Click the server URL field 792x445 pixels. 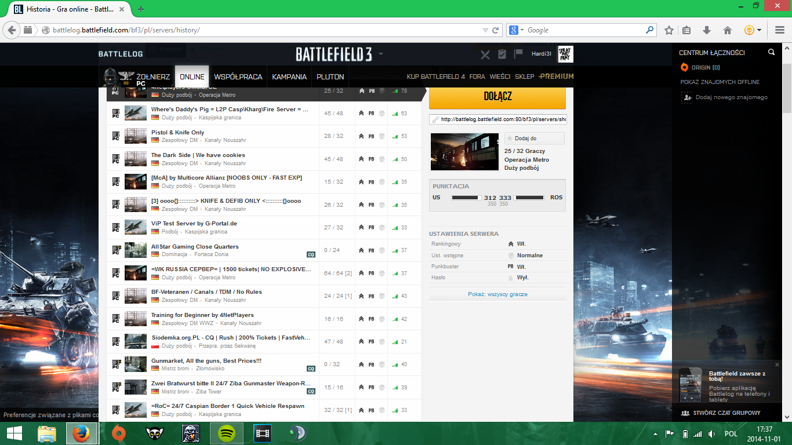click(497, 119)
